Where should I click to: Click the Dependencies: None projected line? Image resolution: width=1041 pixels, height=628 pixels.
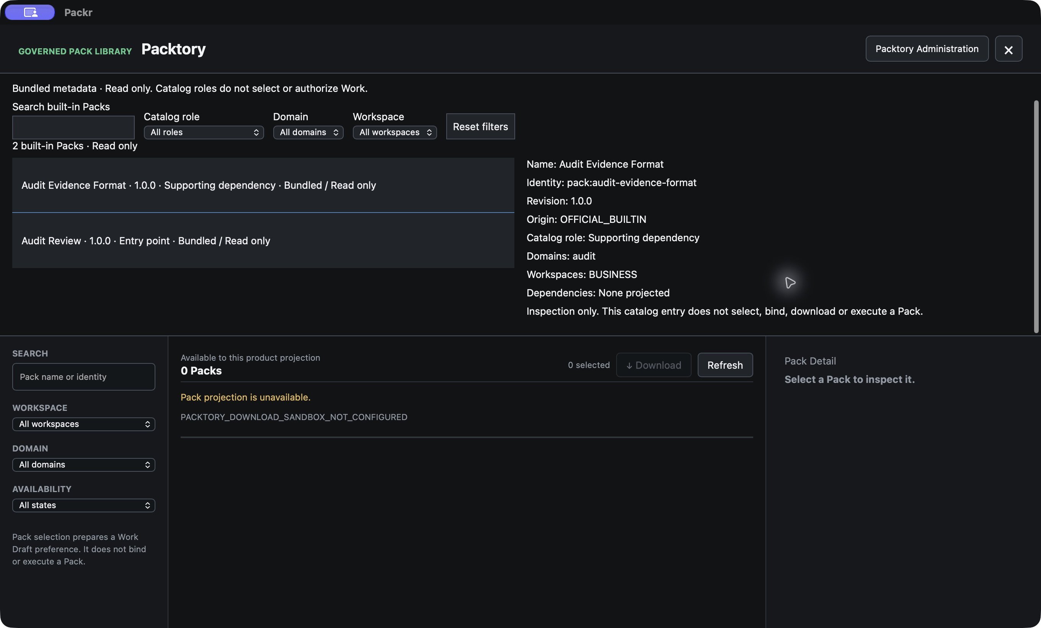click(598, 293)
